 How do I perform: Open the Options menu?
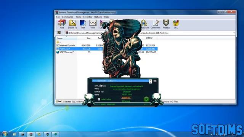[98, 17]
